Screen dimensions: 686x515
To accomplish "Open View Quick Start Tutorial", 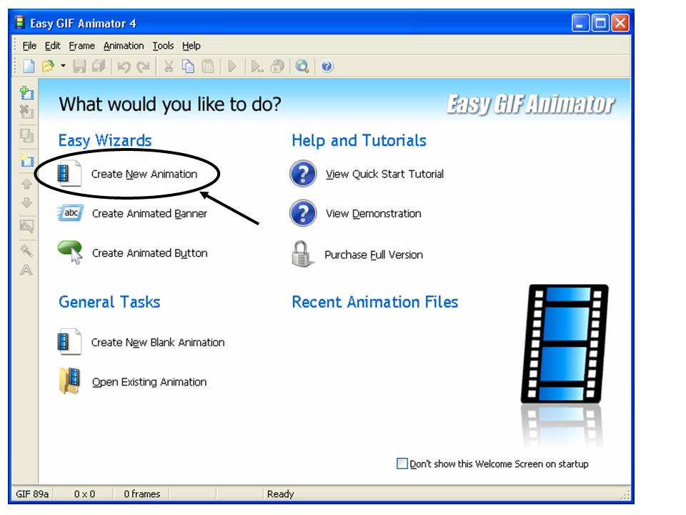I will pos(384,175).
